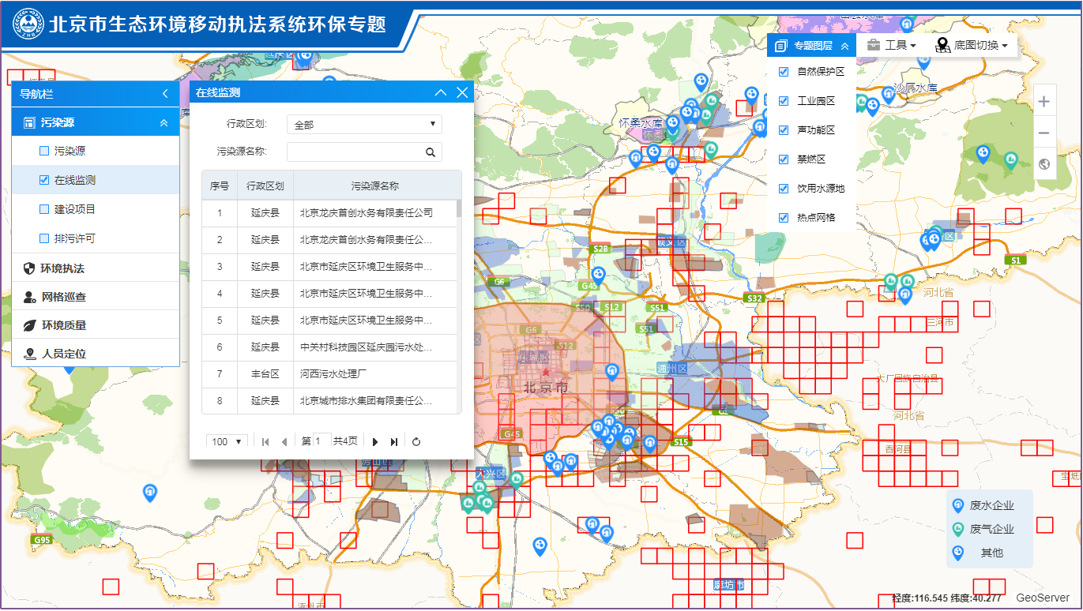This screenshot has height=611, width=1083.
Task: Open the 环境执法 navigation section
Action: click(63, 268)
